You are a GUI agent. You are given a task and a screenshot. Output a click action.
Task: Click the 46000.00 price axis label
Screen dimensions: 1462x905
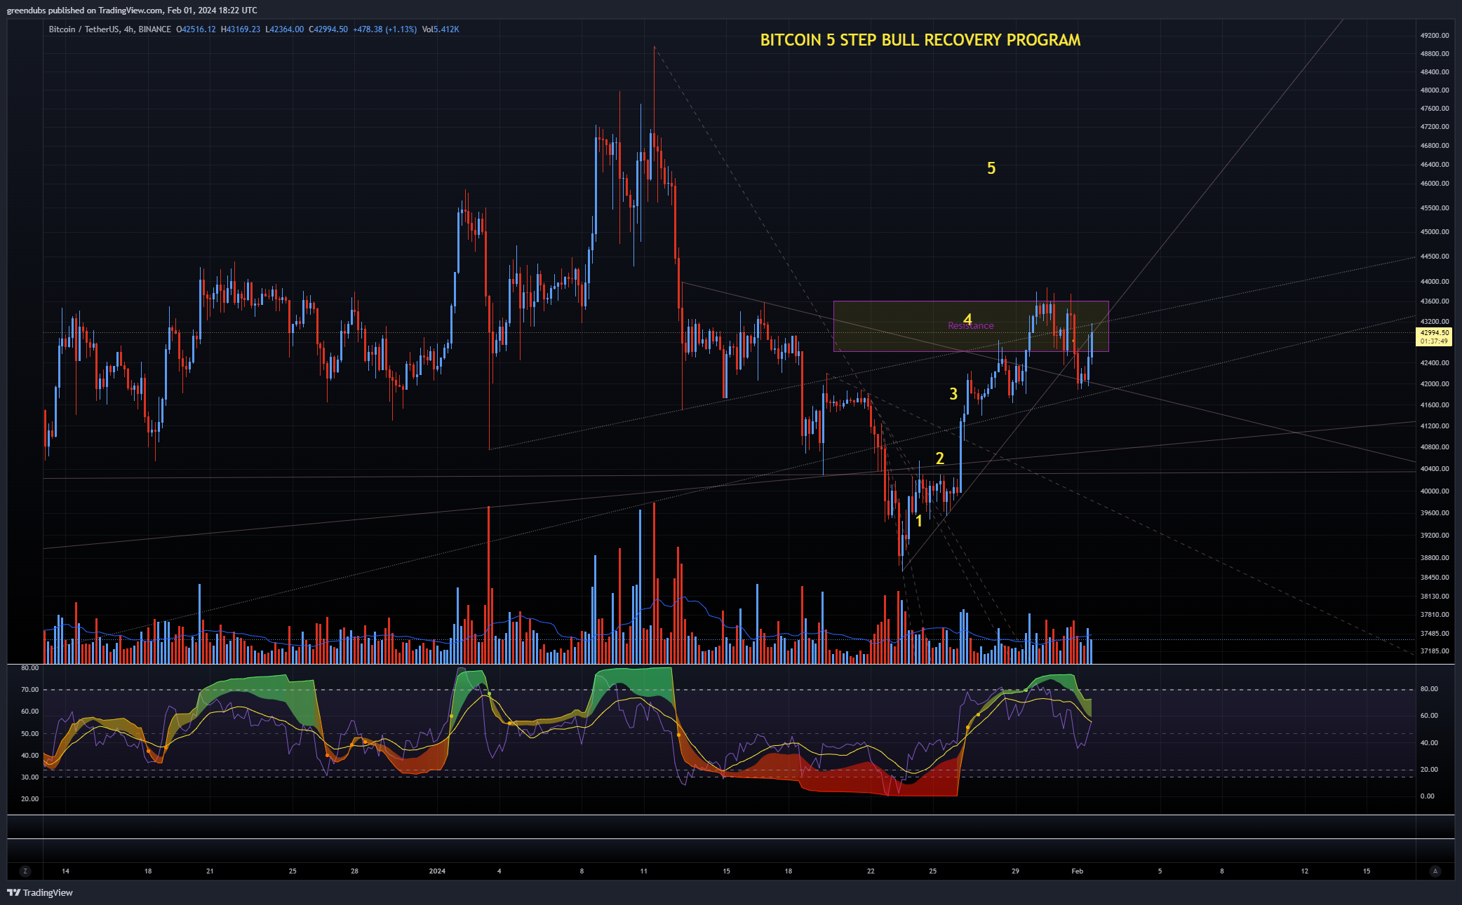coord(1435,184)
